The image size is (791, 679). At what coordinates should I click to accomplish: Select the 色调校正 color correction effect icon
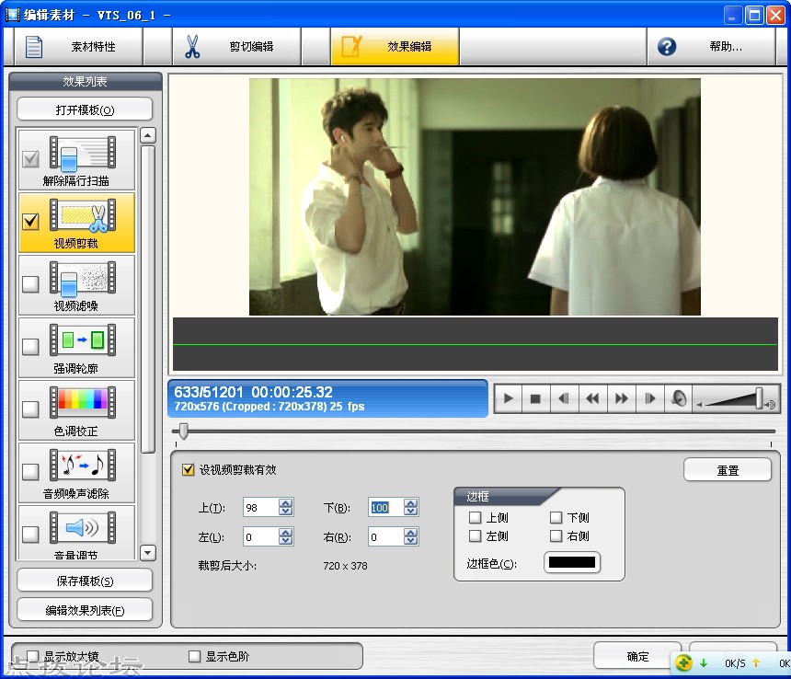pos(83,403)
